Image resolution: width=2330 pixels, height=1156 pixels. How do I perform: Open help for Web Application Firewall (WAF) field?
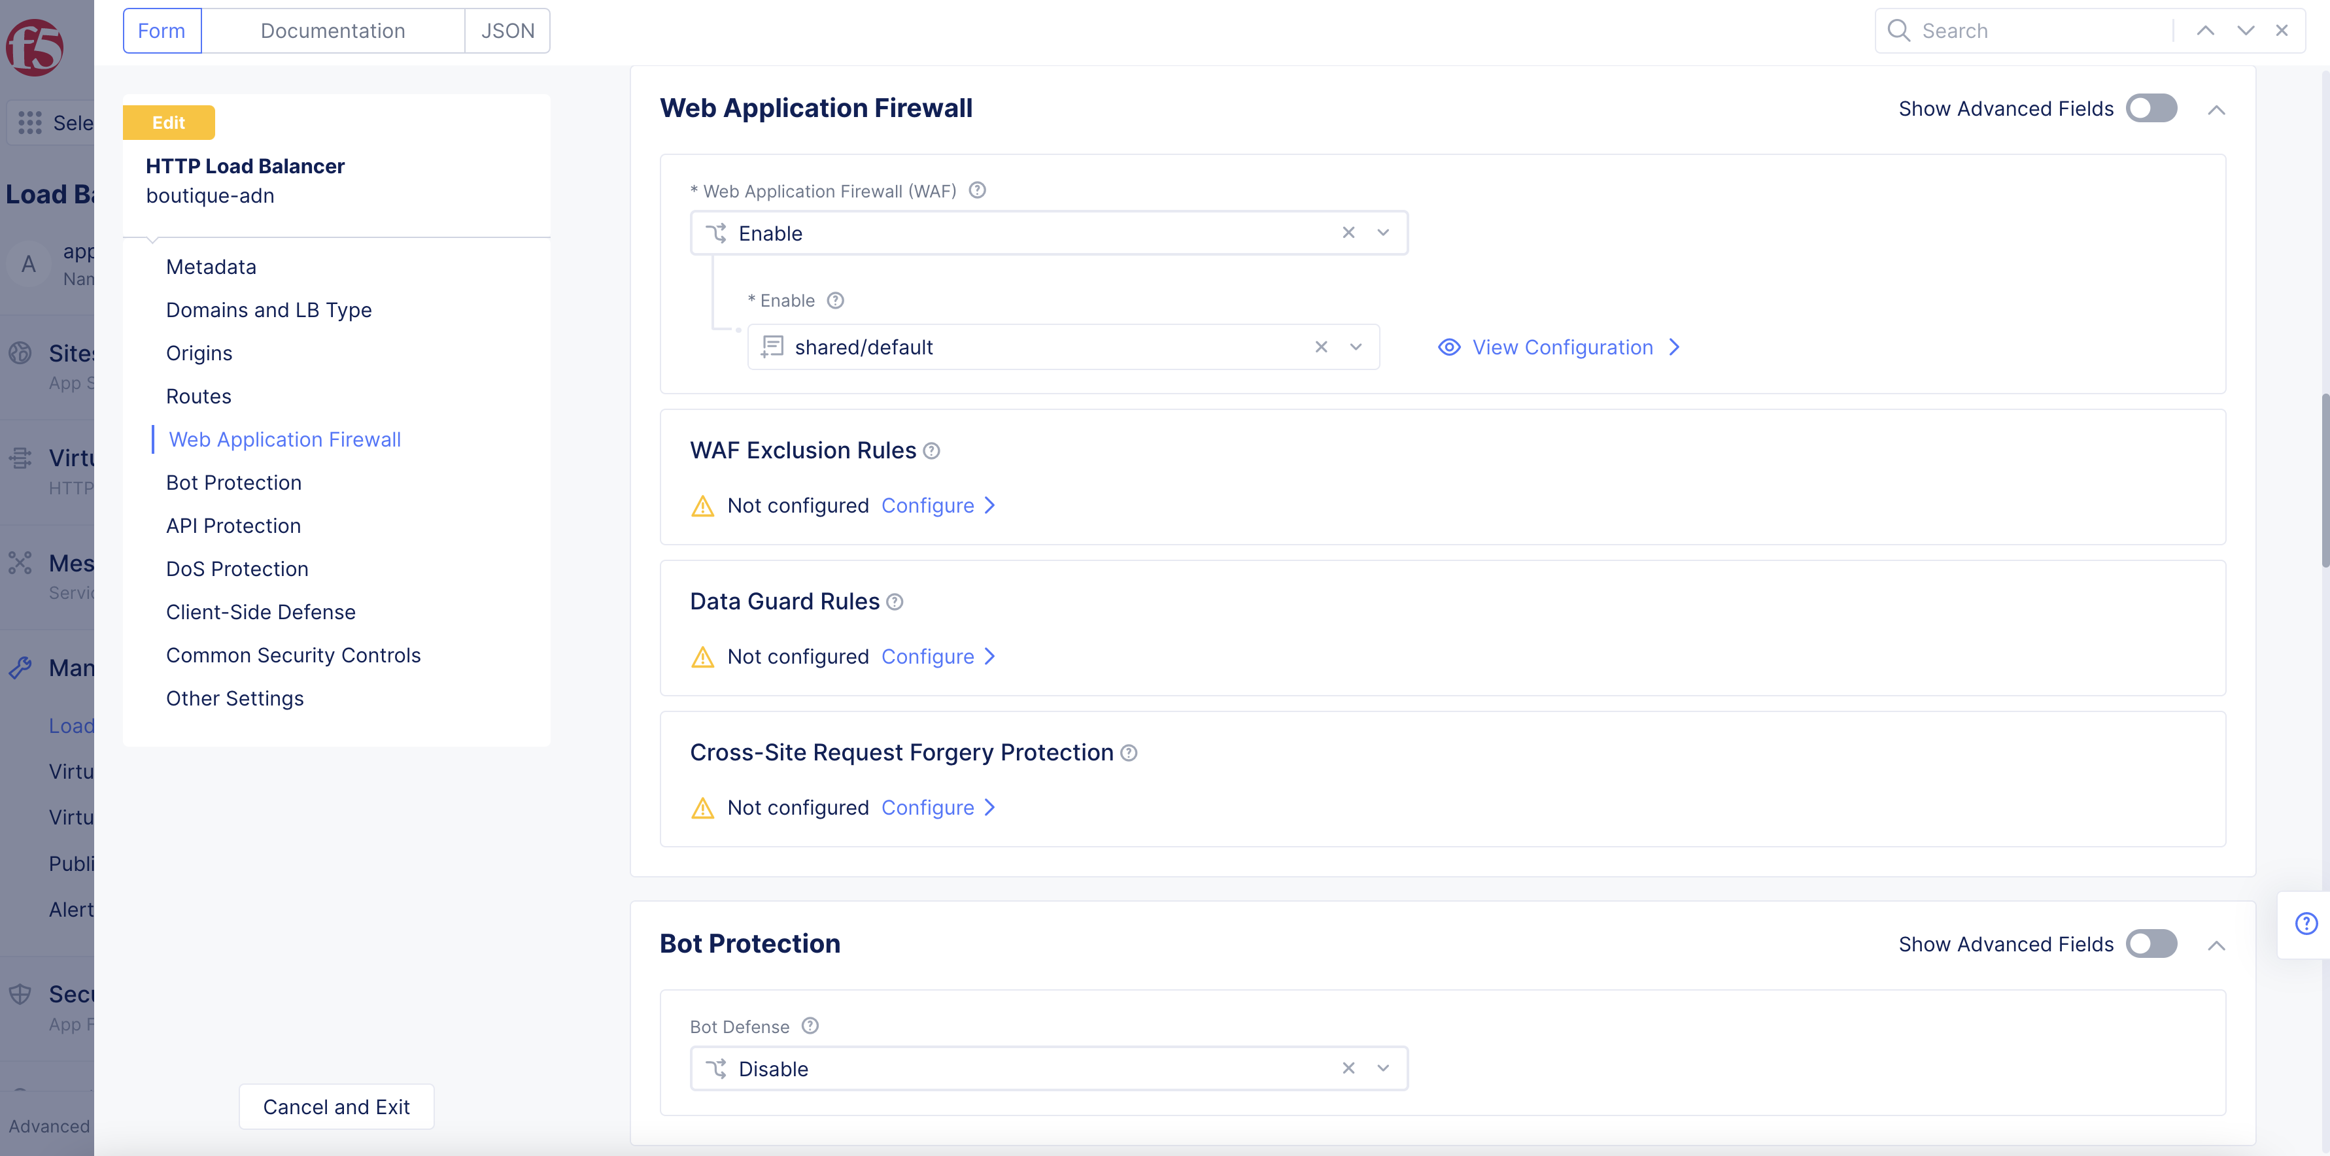[x=977, y=190]
